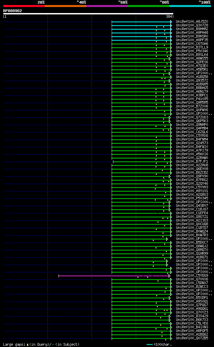Select the UniRef100_A6N1T9 label
The height and width of the screenshot is (347, 214).
tap(192, 92)
